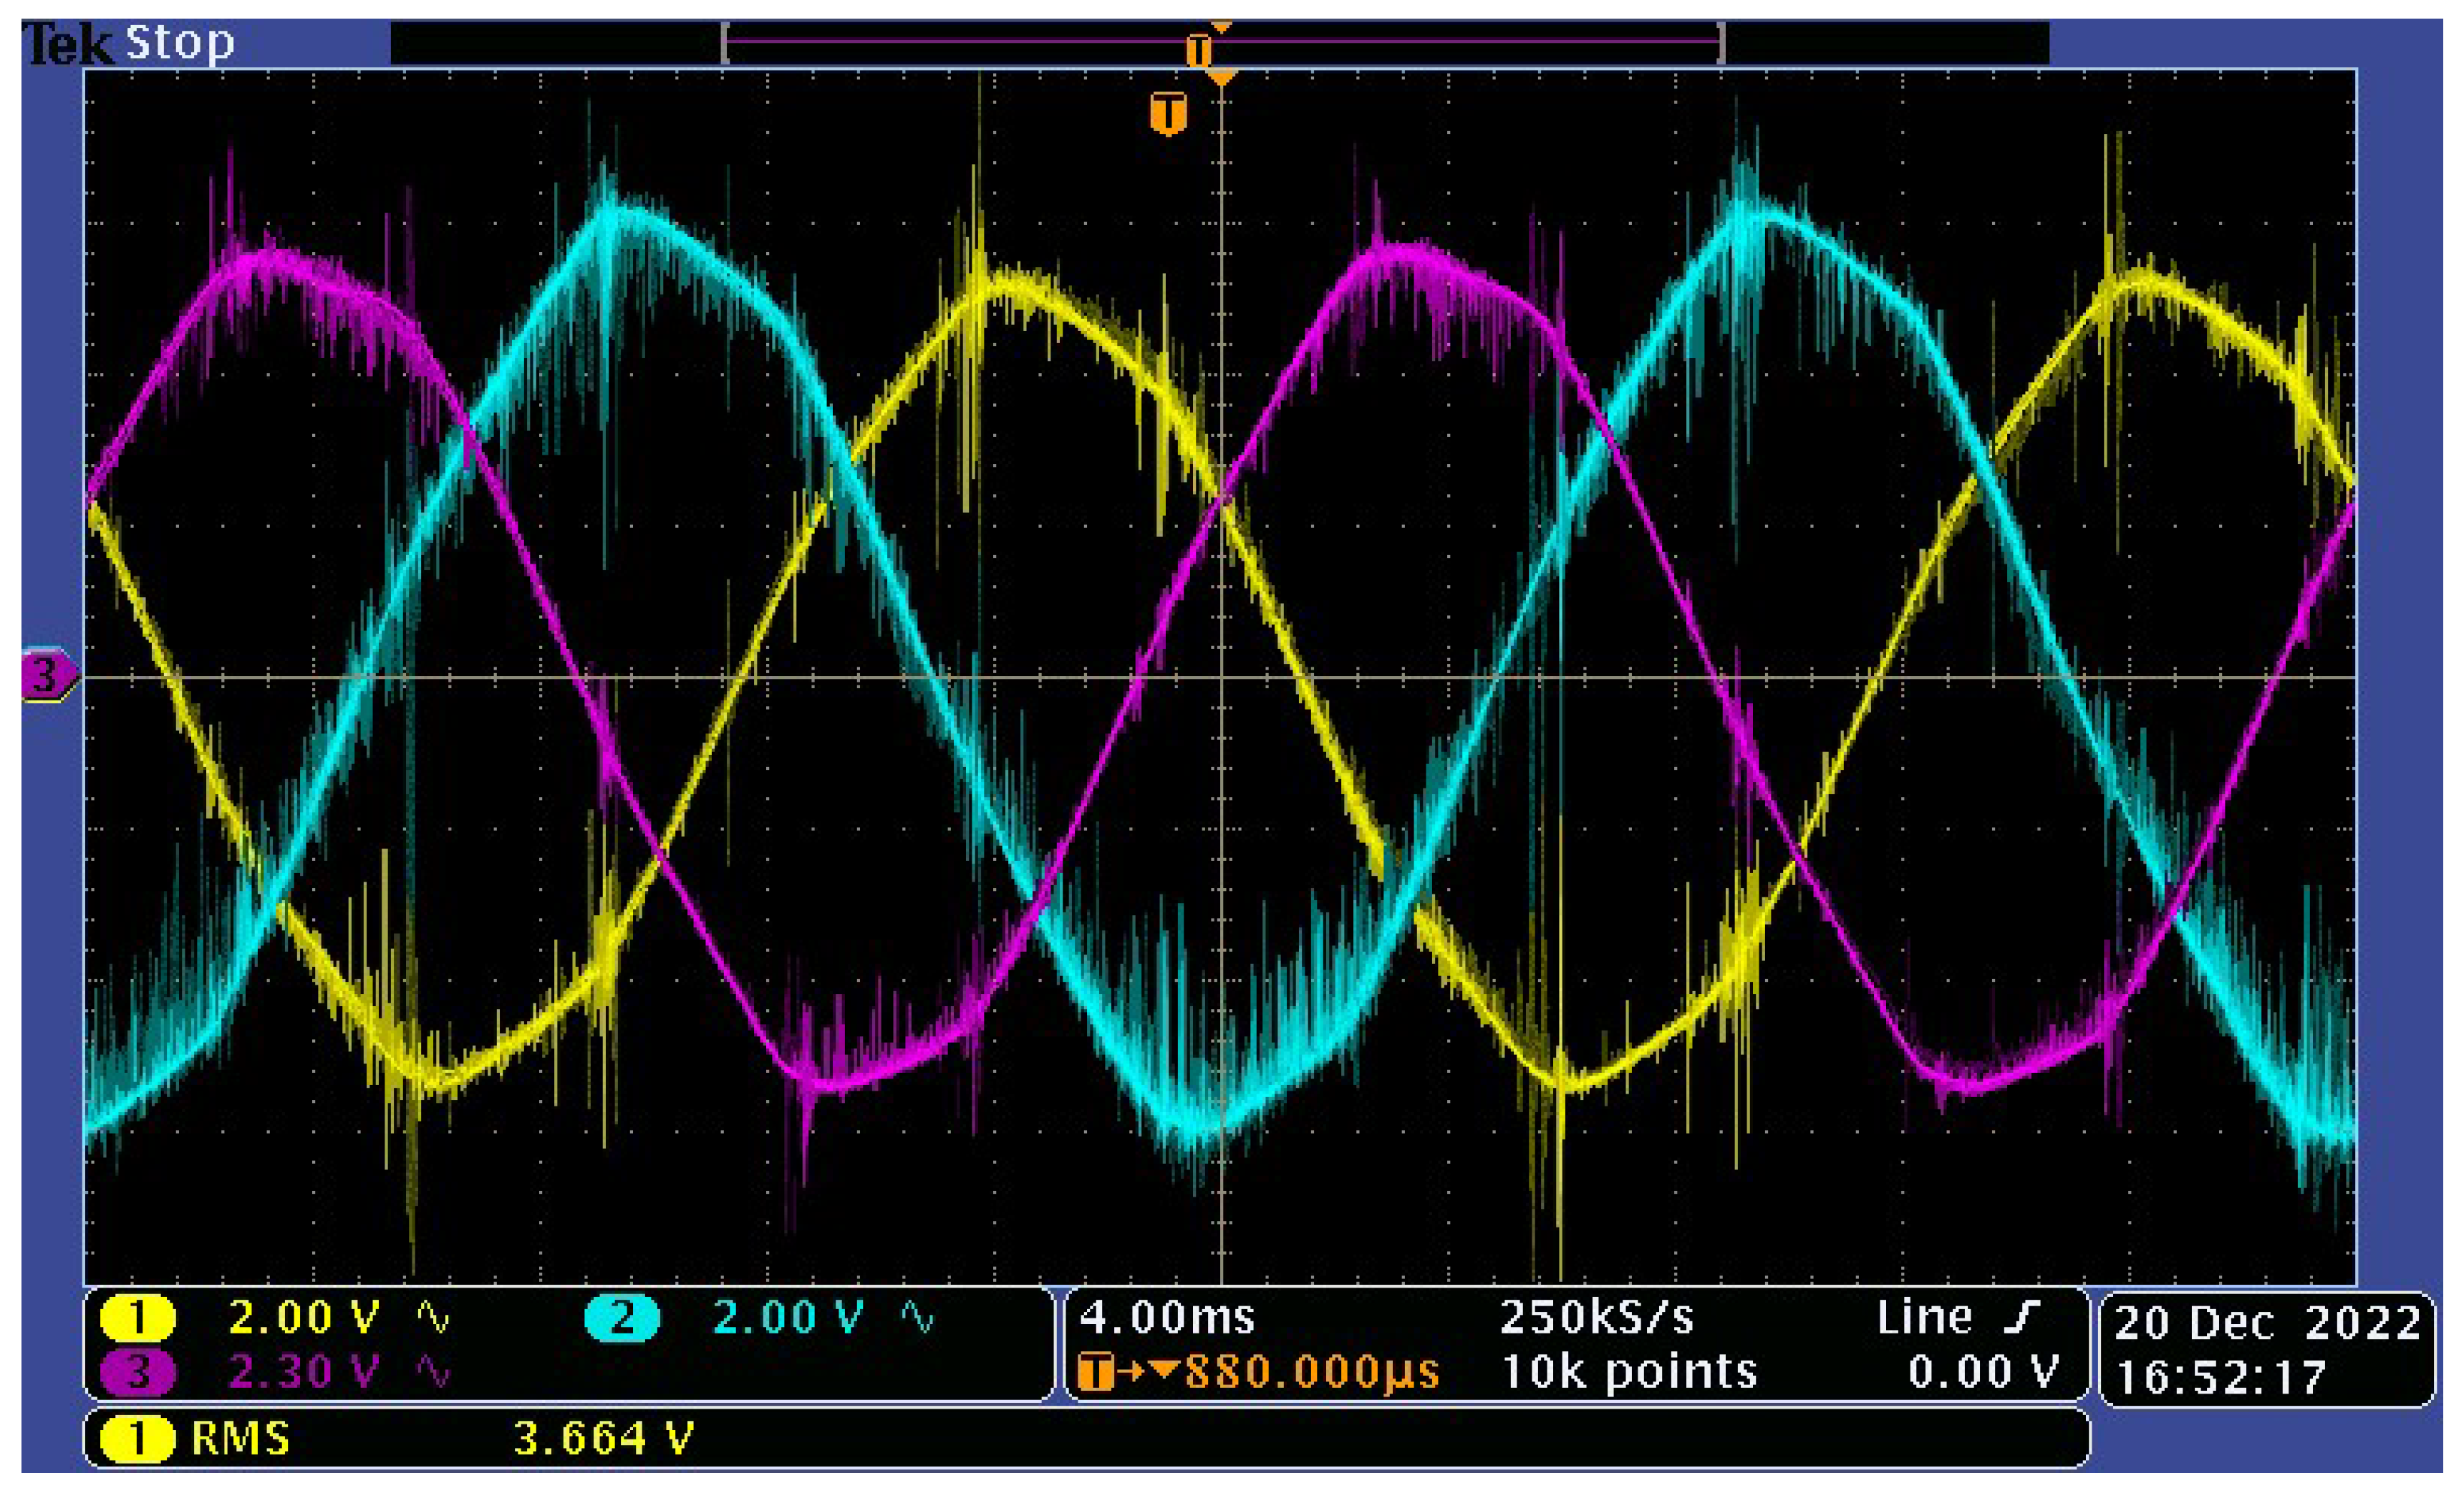This screenshot has width=2464, height=1491.
Task: Click the magenta channel 3 badge in readout
Action: [137, 1372]
